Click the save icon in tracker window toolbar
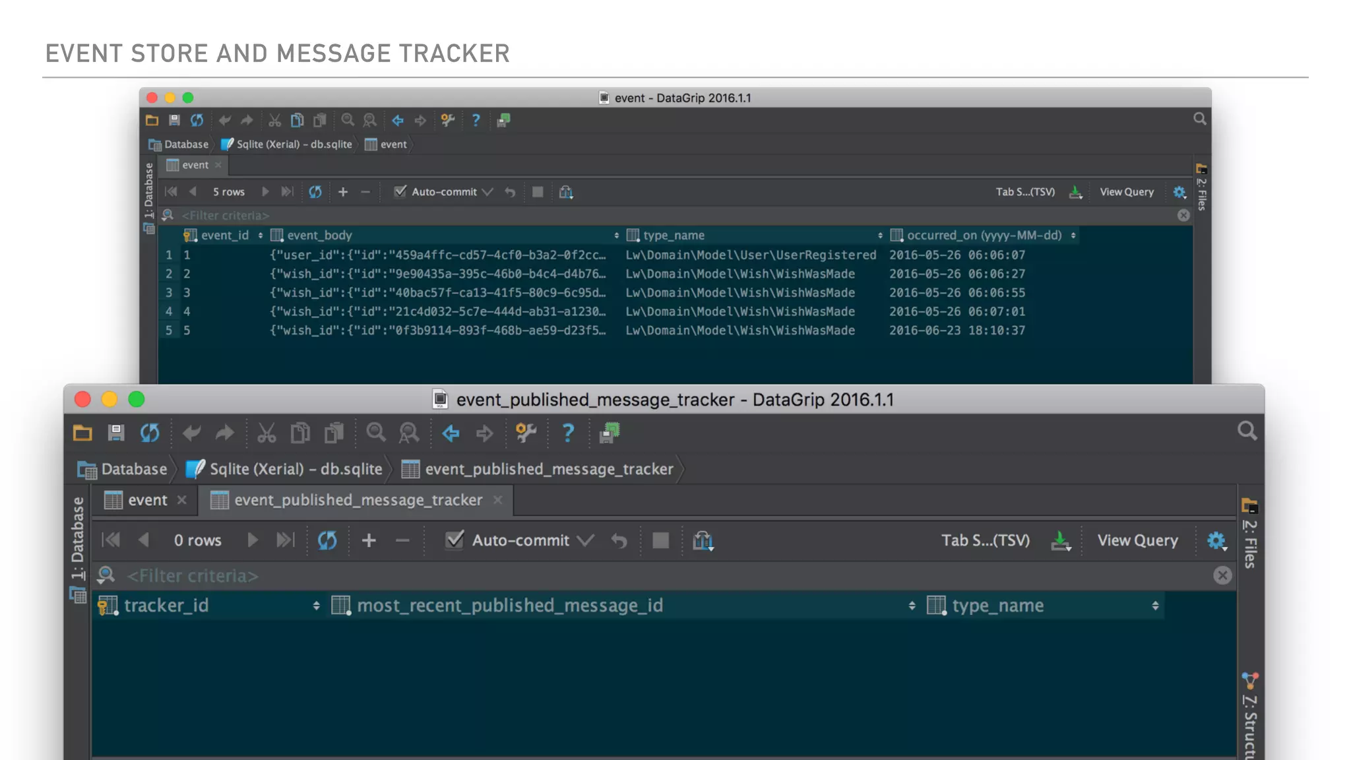1351x760 pixels. (116, 433)
